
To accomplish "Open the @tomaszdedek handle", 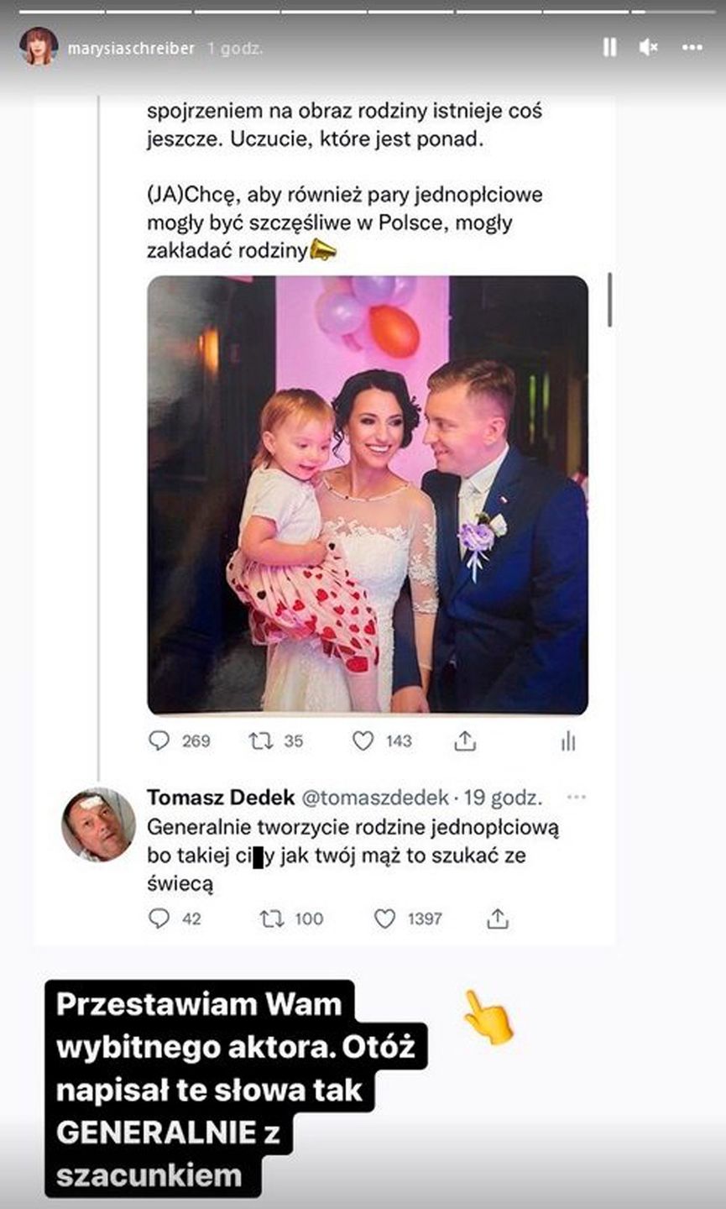I will 363,798.
